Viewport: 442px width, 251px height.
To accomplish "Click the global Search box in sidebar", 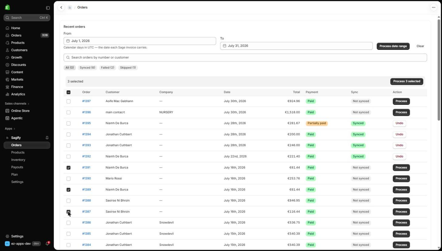I will click(x=27, y=18).
